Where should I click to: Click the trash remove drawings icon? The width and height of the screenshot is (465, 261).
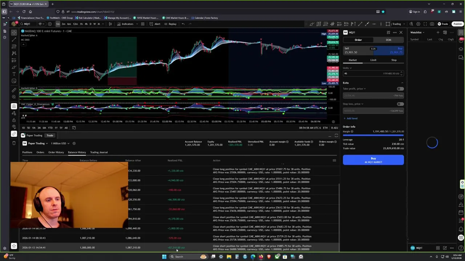[14, 143]
